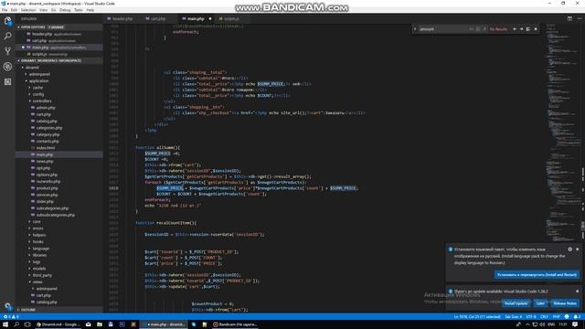Image resolution: width=585 pixels, height=329 pixels.
Task: Open the Manage gear in activity bar
Action: point(7,306)
